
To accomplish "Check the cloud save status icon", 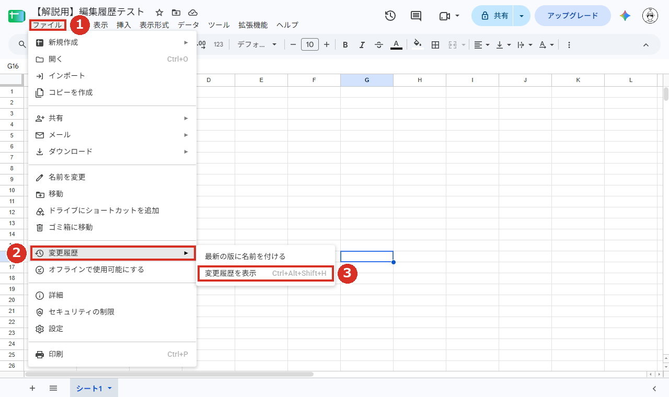I will pos(193,13).
